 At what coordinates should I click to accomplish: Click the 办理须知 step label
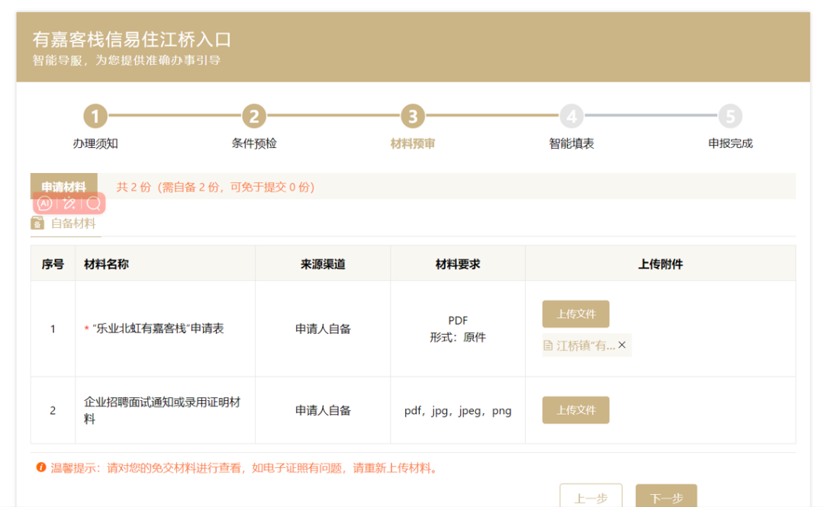95,143
